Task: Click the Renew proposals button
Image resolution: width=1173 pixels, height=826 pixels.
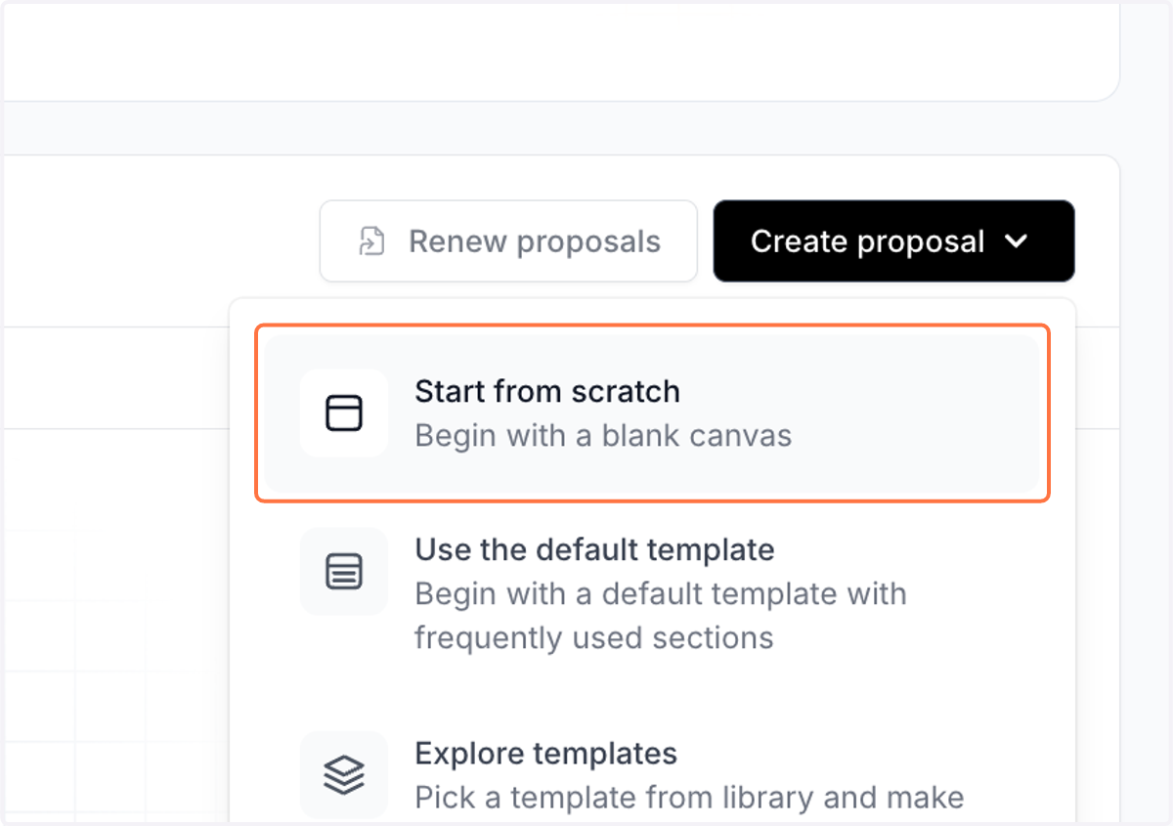Action: tap(508, 241)
